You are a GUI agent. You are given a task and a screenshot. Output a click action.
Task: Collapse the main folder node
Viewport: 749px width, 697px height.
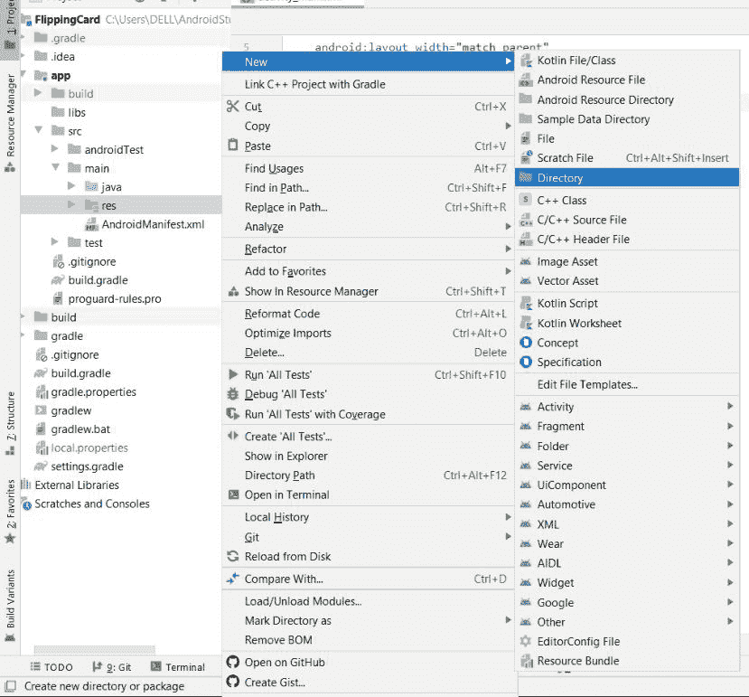pos(56,168)
